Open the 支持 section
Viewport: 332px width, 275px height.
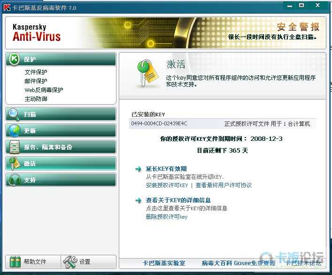(x=61, y=180)
